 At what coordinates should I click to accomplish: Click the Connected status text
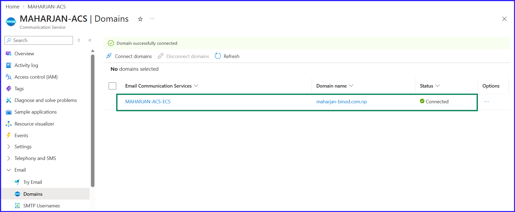pyautogui.click(x=437, y=102)
